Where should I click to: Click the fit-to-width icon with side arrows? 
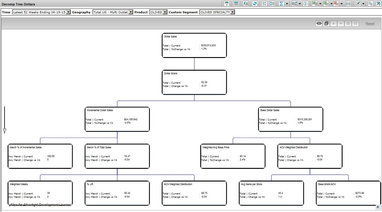(x=319, y=24)
